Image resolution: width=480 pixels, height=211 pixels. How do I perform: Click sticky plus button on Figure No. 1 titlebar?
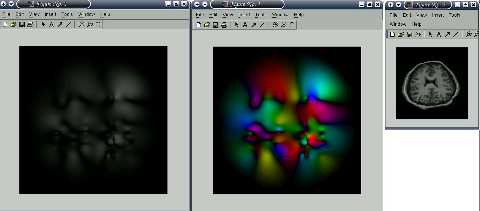pos(197,4)
